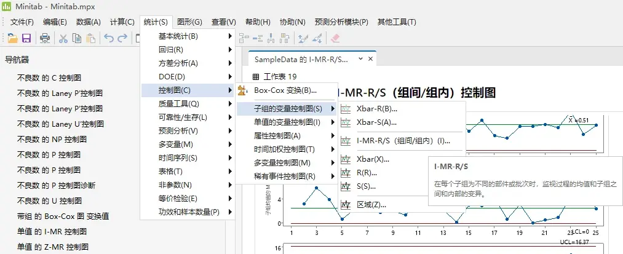Open the tab list dropdown chevron
Image resolution: width=623 pixels, height=254 pixels.
pos(360,59)
